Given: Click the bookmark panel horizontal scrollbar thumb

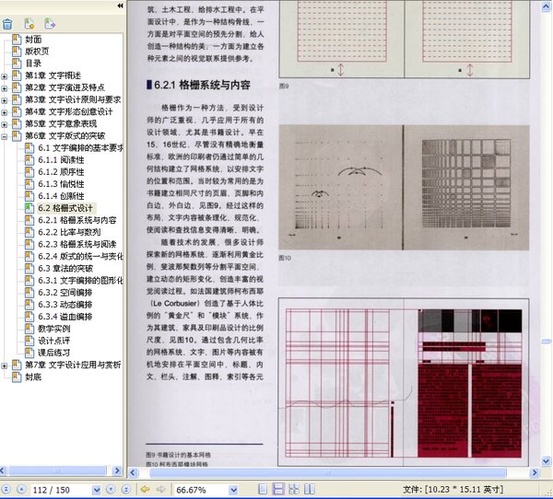Looking at the screenshot, I should [57, 470].
